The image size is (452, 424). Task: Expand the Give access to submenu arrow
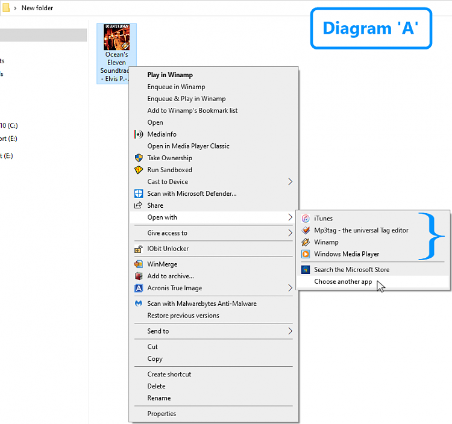click(290, 233)
